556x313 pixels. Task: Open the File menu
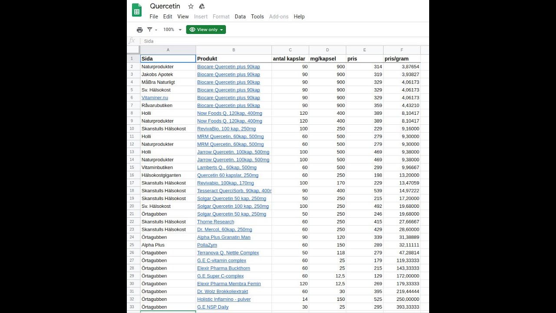154,17
